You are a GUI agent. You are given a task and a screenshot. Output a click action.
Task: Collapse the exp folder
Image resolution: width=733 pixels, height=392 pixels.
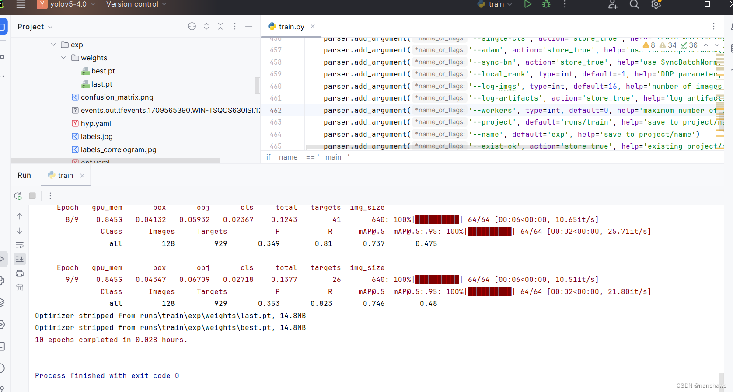[x=53, y=45]
